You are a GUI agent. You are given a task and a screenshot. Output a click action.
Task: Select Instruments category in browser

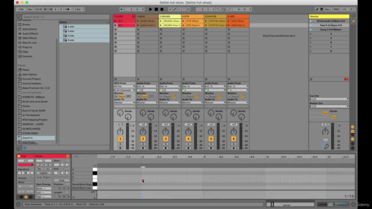[x=30, y=29]
